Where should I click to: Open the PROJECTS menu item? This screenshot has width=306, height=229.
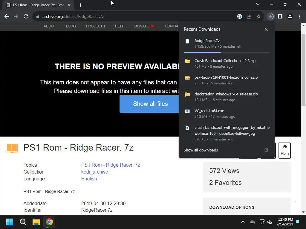coord(95,26)
